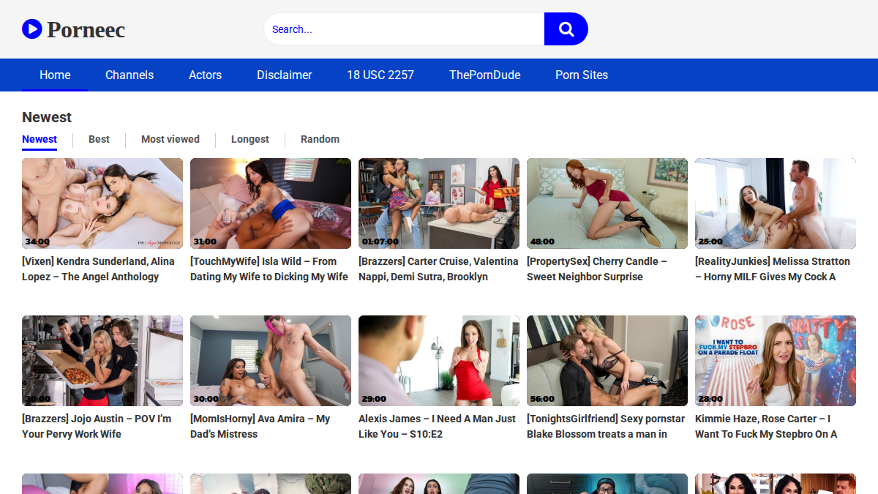This screenshot has height=494, width=878.
Task: Open the Porn Sites nav link
Action: [x=582, y=75]
